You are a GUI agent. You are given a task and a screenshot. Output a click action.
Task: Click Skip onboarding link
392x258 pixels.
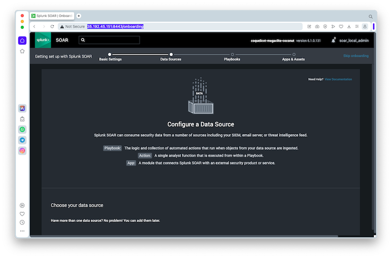click(x=356, y=56)
